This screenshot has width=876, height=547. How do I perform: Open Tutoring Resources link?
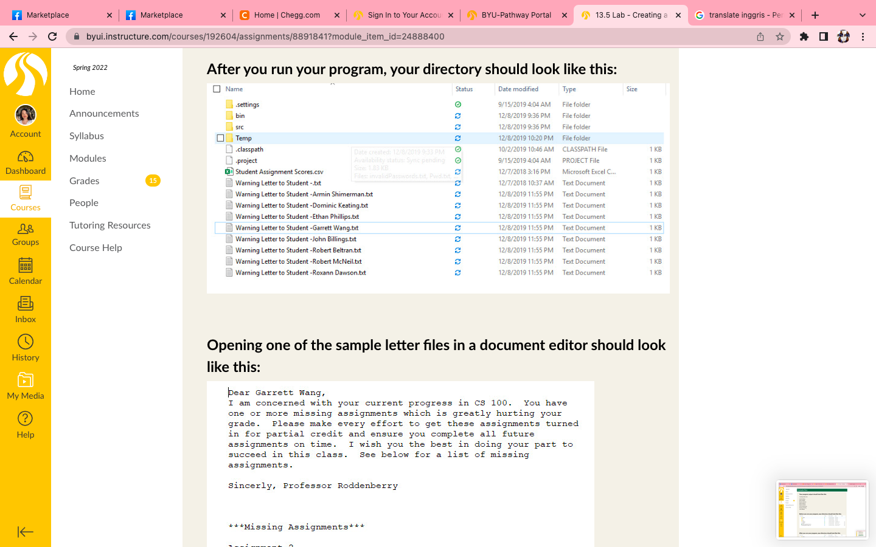point(109,225)
